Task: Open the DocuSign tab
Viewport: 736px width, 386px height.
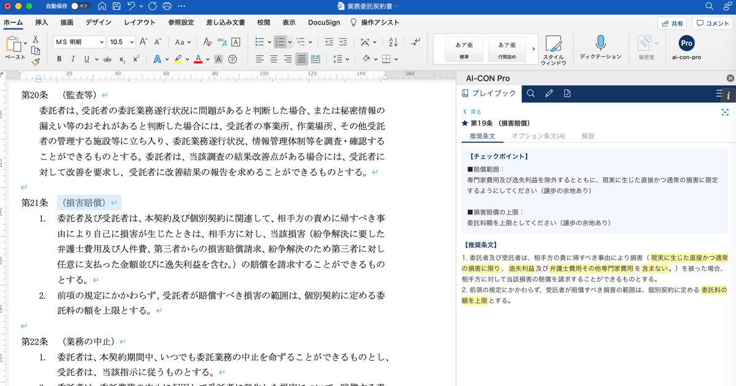Action: [324, 23]
